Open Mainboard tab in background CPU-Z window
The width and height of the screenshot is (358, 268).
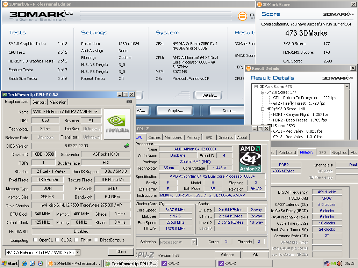pos(287,152)
